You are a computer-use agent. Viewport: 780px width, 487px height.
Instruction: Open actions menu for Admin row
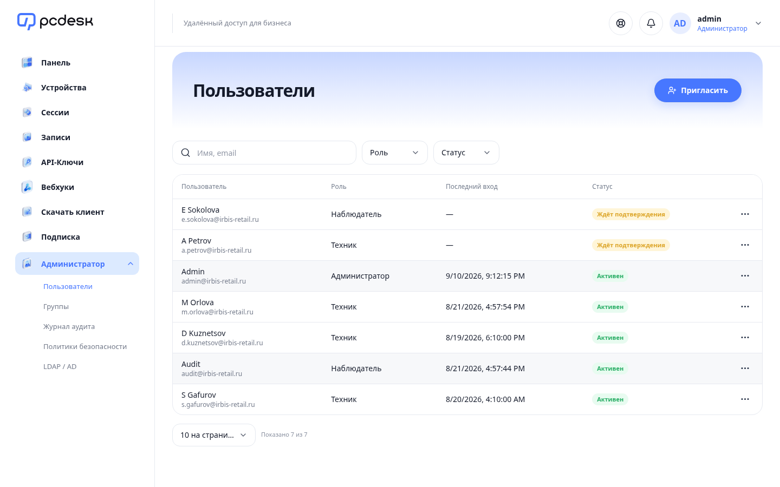click(745, 276)
